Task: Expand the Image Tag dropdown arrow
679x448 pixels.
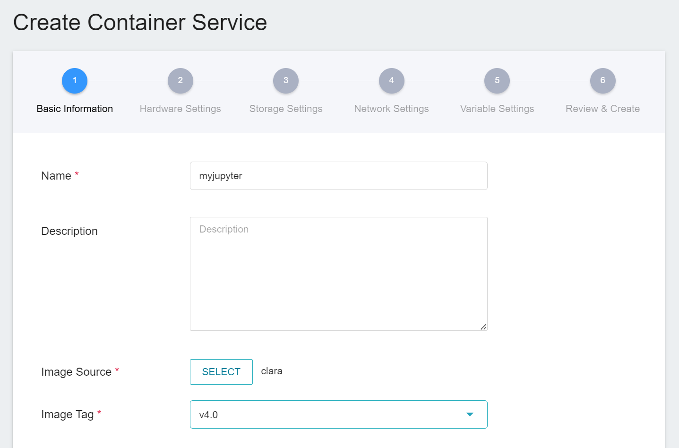Action: click(470, 414)
